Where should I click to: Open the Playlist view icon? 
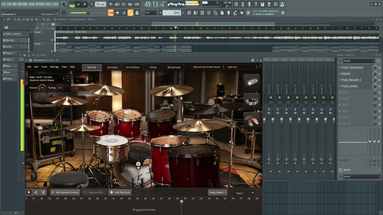(189, 13)
